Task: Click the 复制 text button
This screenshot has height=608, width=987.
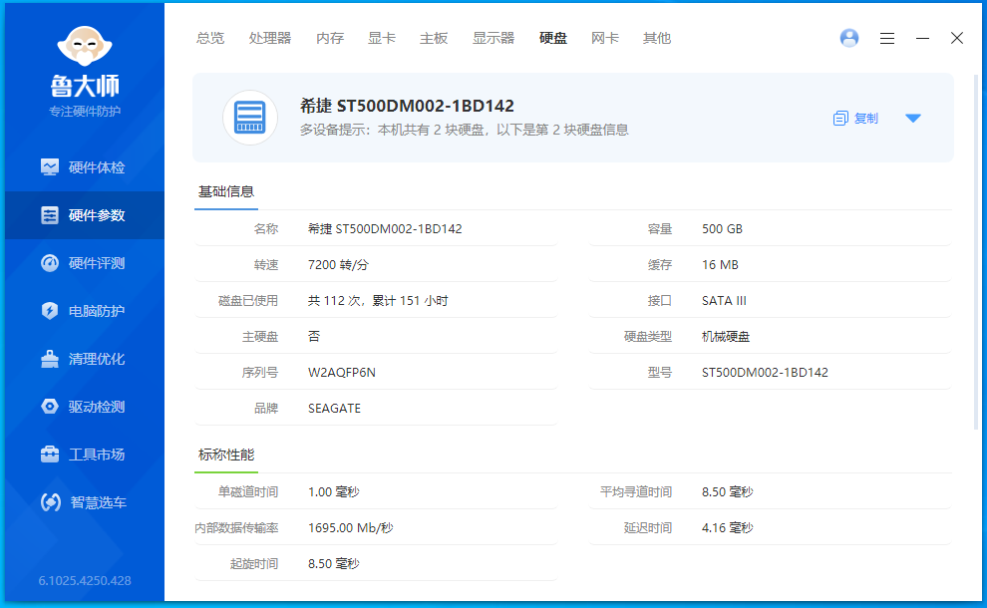Action: [865, 119]
